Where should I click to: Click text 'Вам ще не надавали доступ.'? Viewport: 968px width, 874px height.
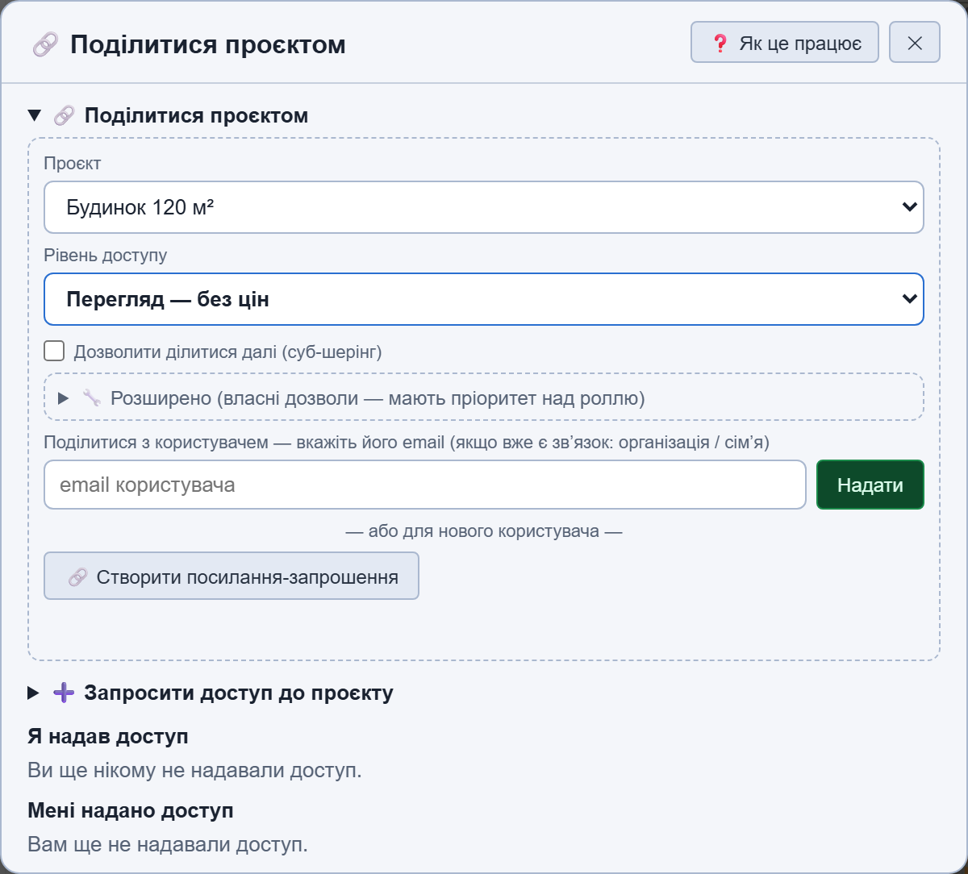[168, 844]
